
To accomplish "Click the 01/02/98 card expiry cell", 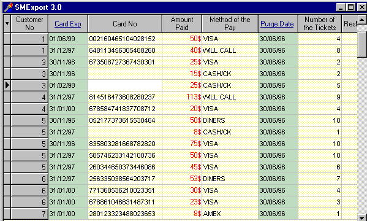I will click(x=68, y=85).
